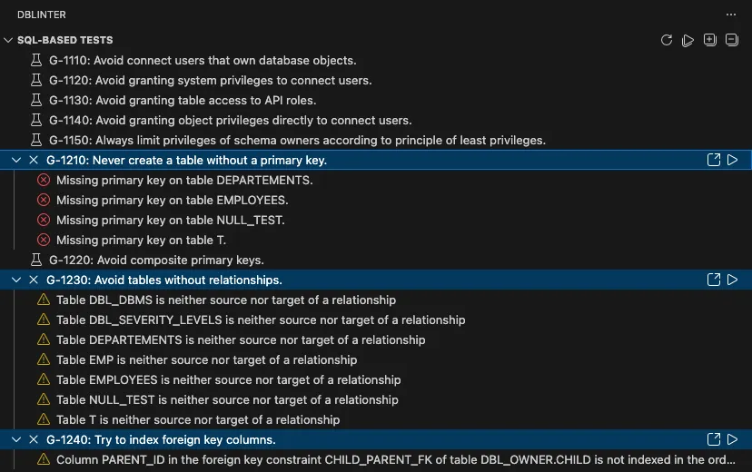
Task: Open the DBLINTER more actions menu
Action: pyautogui.click(x=731, y=15)
